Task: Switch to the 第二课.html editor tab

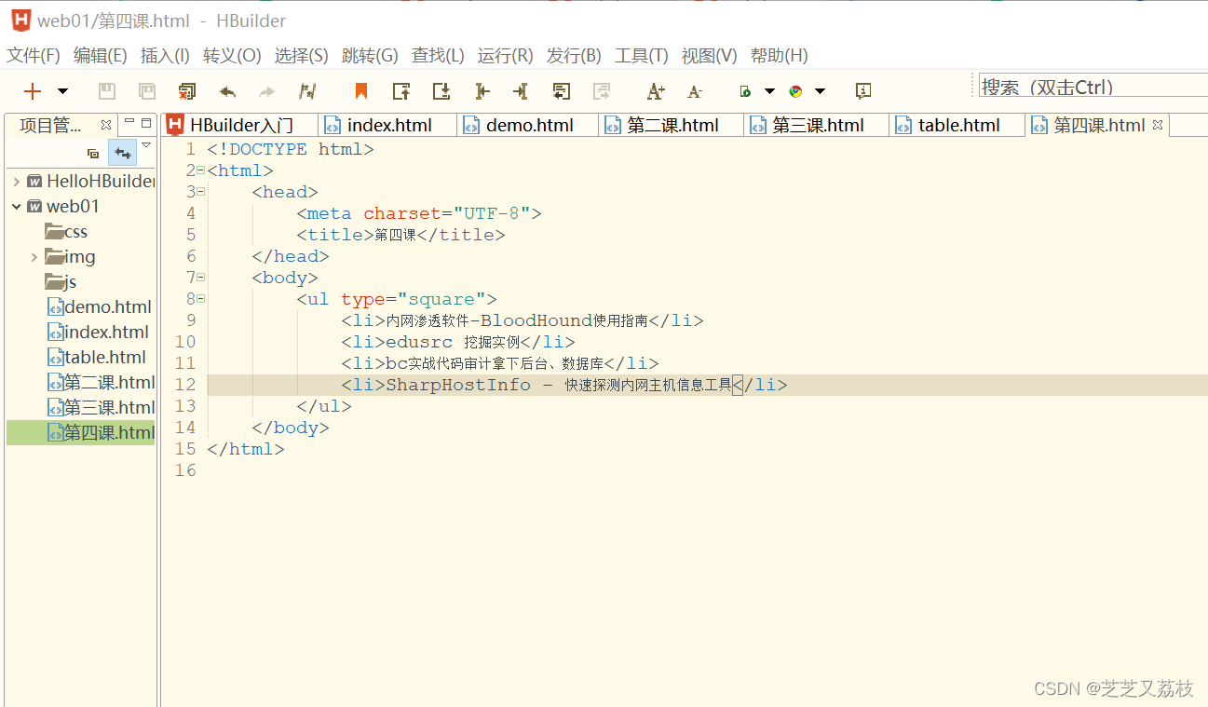Action: 672,125
